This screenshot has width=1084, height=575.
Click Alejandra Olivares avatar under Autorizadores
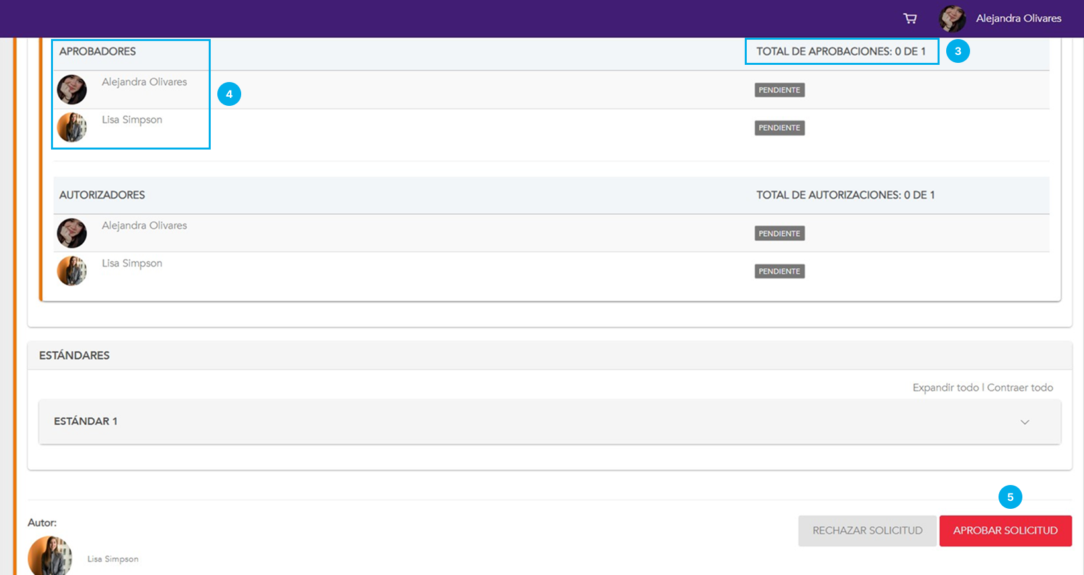[72, 233]
